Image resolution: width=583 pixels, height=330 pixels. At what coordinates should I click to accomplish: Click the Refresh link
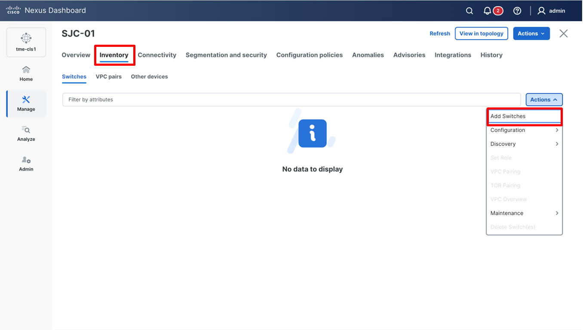click(440, 33)
